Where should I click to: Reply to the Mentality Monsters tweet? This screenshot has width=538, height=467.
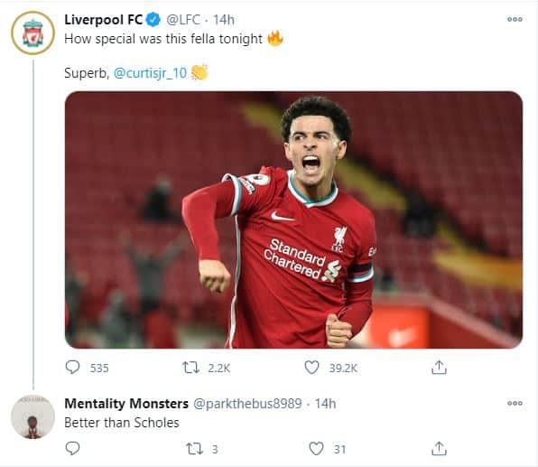pyautogui.click(x=72, y=448)
